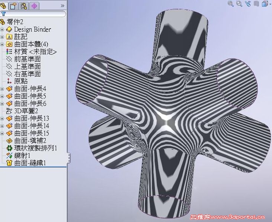Expand the 曲面-伸長13 feature
Viewport: 272px width, 222px height.
click(2, 118)
